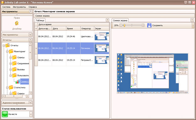The width and height of the screenshot is (196, 120).
Task: Open the Дизайнер palette icon
Action: (17, 23)
